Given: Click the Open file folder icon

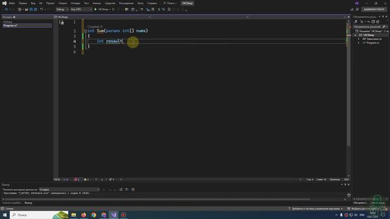Looking at the screenshot, I should pos(26,10).
